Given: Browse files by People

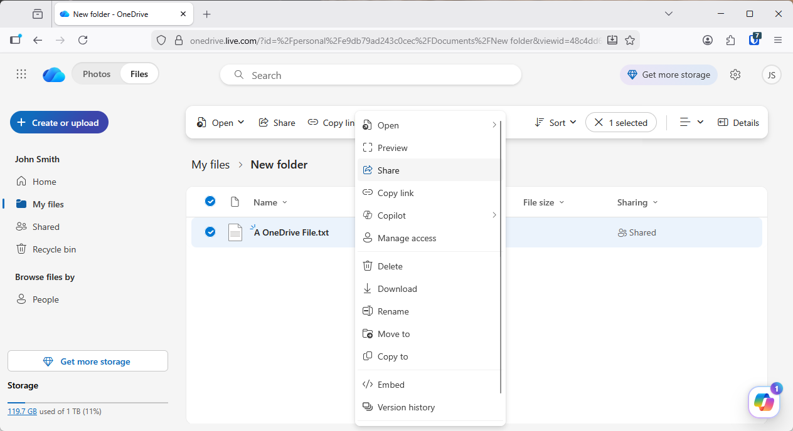Looking at the screenshot, I should point(45,299).
